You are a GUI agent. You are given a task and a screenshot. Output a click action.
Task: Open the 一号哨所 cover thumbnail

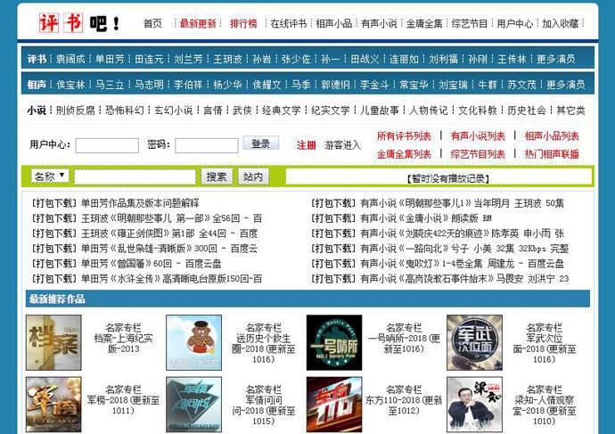point(333,342)
